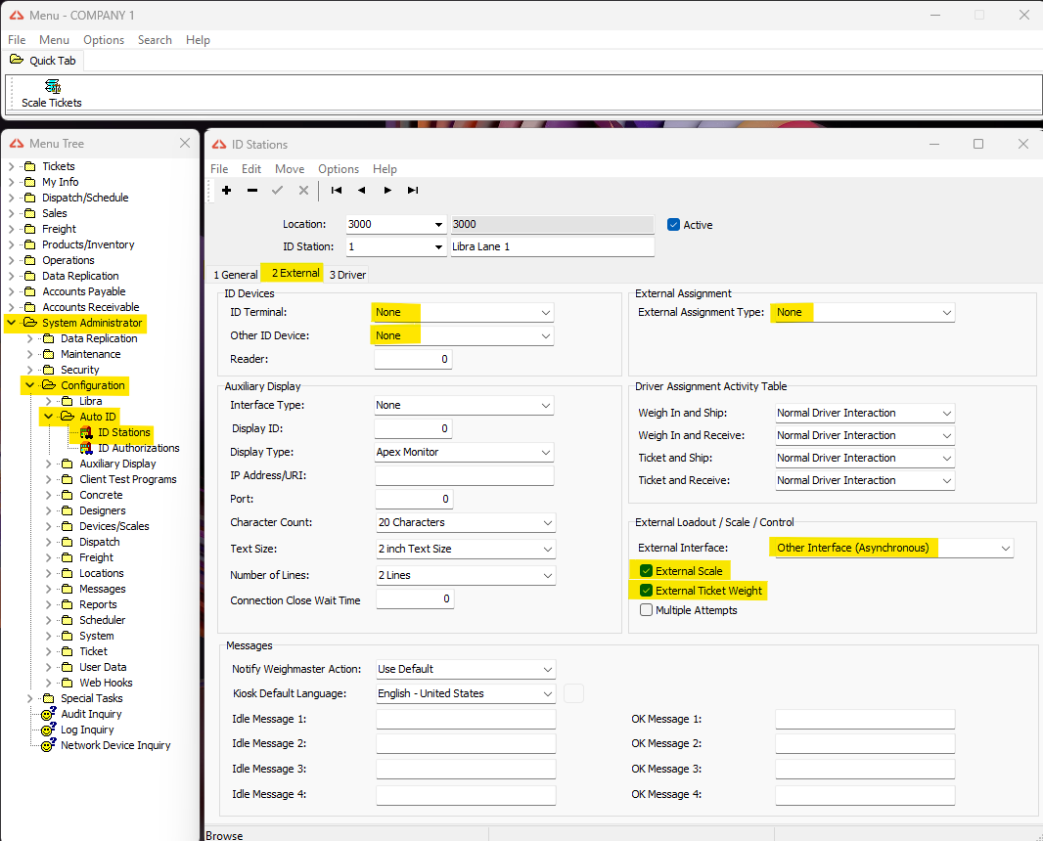1043x841 pixels.
Task: Go to the next record arrow
Action: click(x=387, y=190)
